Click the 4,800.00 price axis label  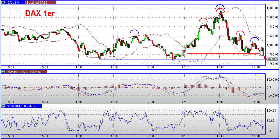coord(272,45)
